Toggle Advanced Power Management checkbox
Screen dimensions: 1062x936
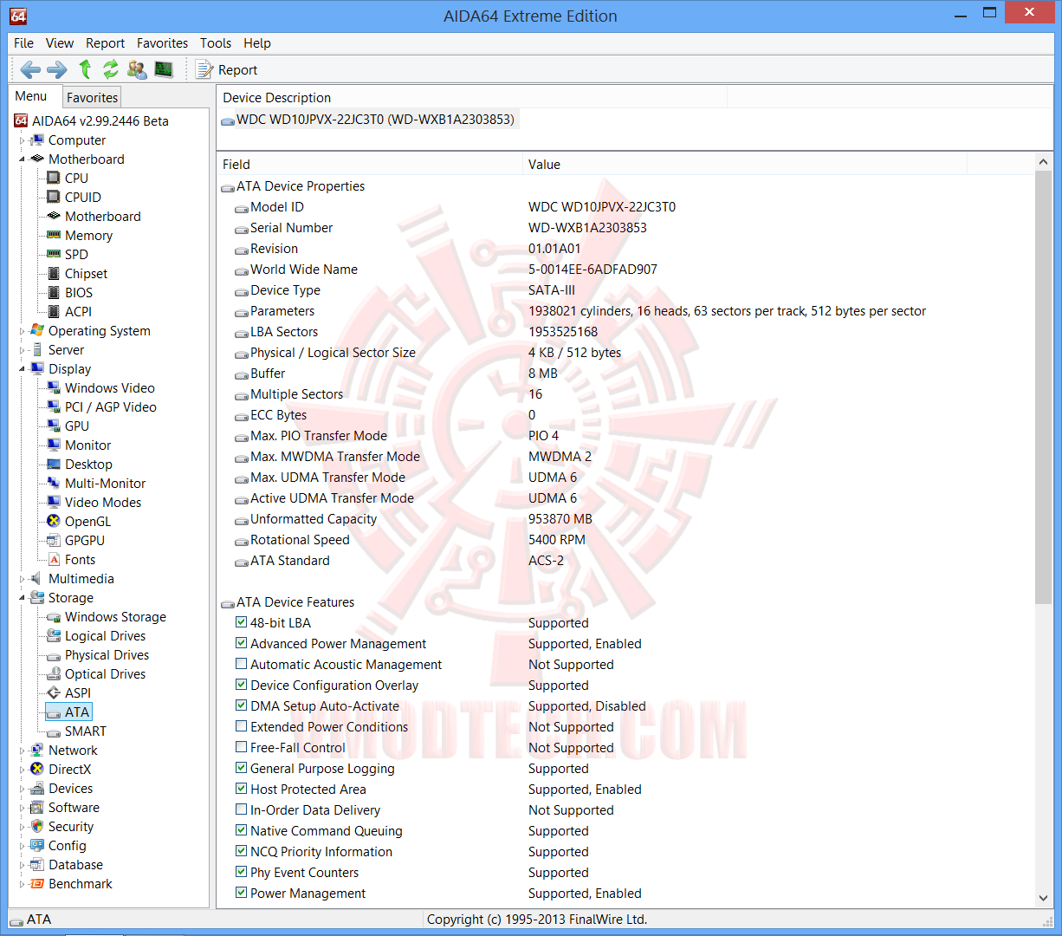click(x=242, y=643)
